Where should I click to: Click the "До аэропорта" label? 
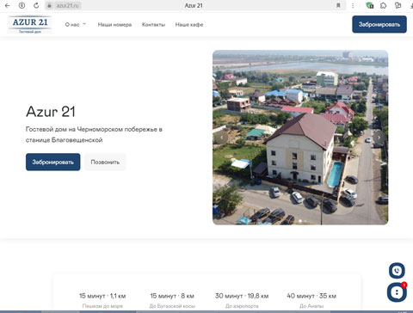click(x=242, y=306)
